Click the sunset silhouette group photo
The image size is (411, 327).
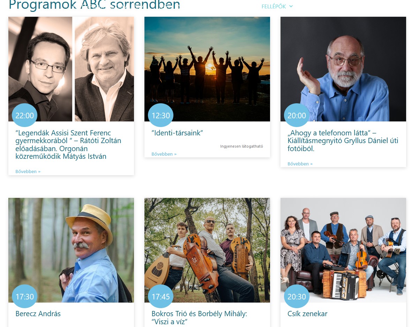pos(207,69)
